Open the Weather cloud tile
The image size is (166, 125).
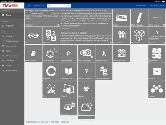[86, 107]
